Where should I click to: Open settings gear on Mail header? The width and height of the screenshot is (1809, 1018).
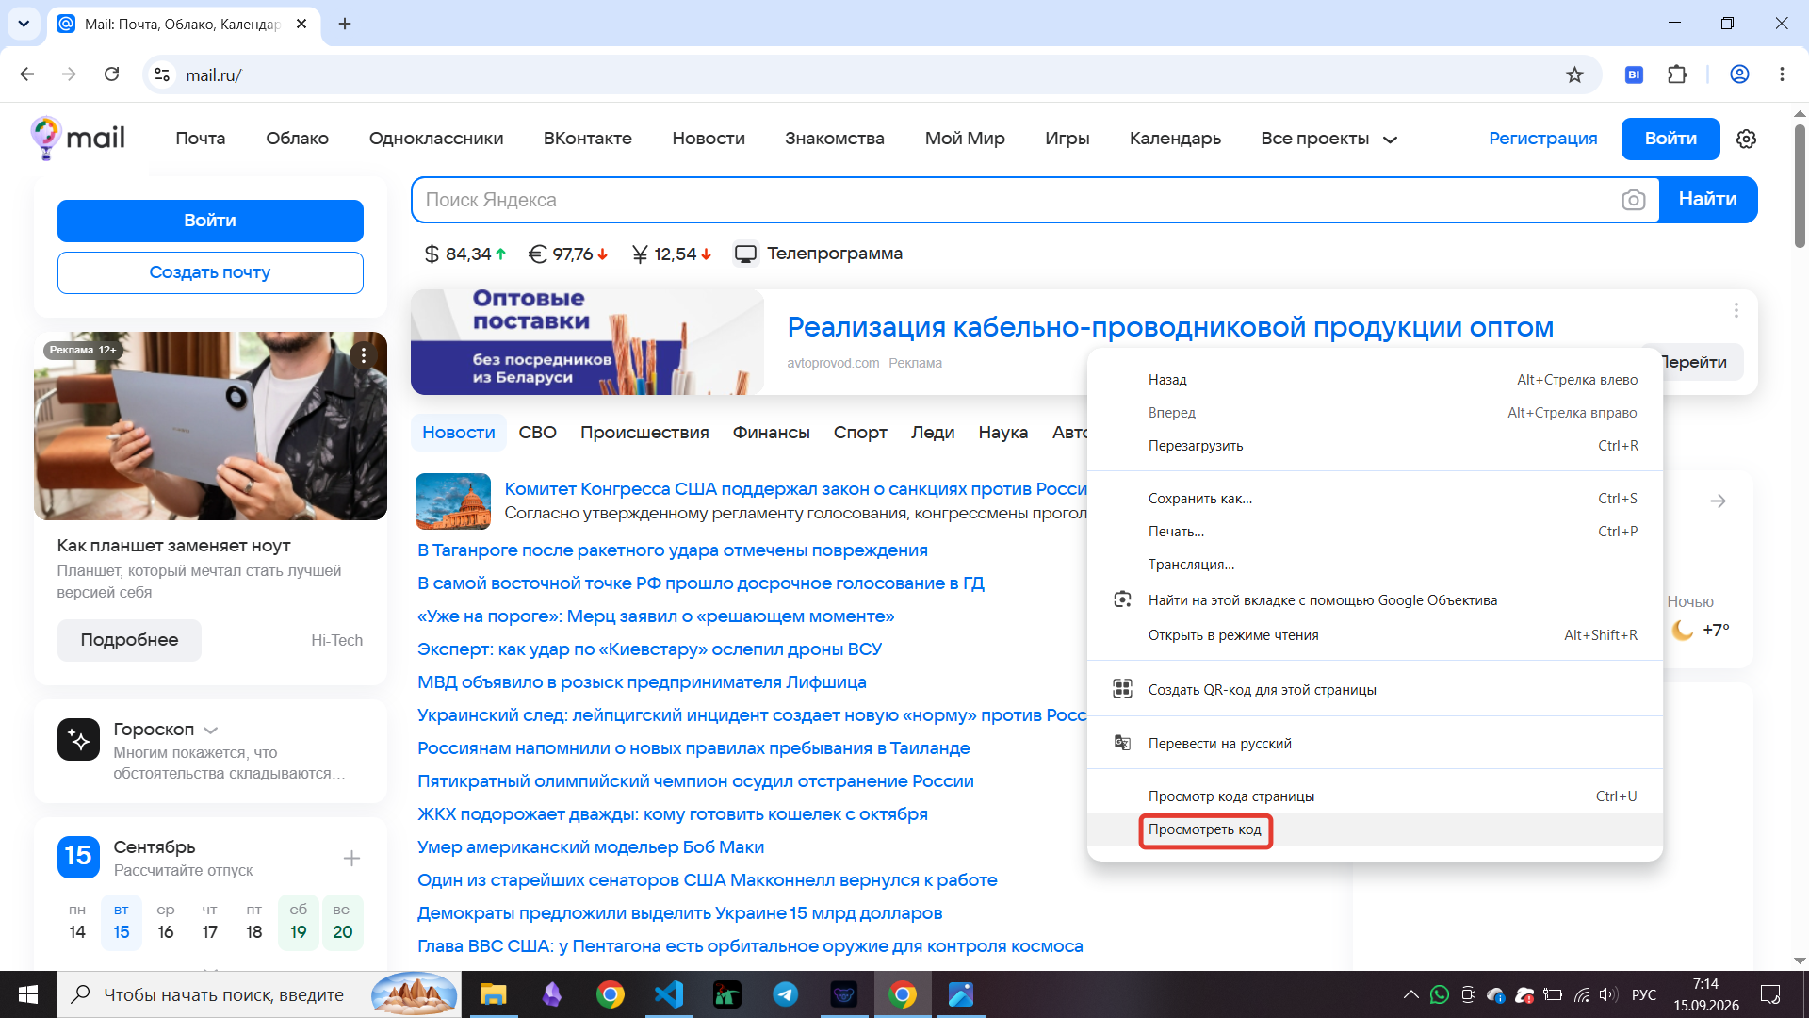(1746, 139)
